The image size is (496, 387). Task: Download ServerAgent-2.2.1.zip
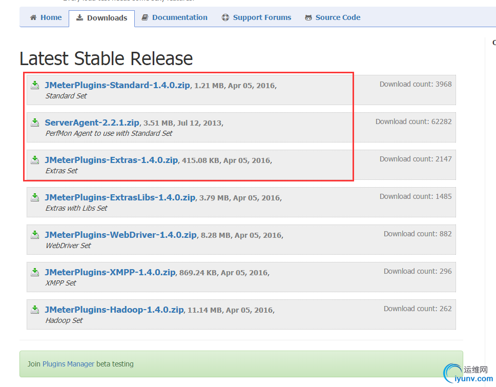92,123
